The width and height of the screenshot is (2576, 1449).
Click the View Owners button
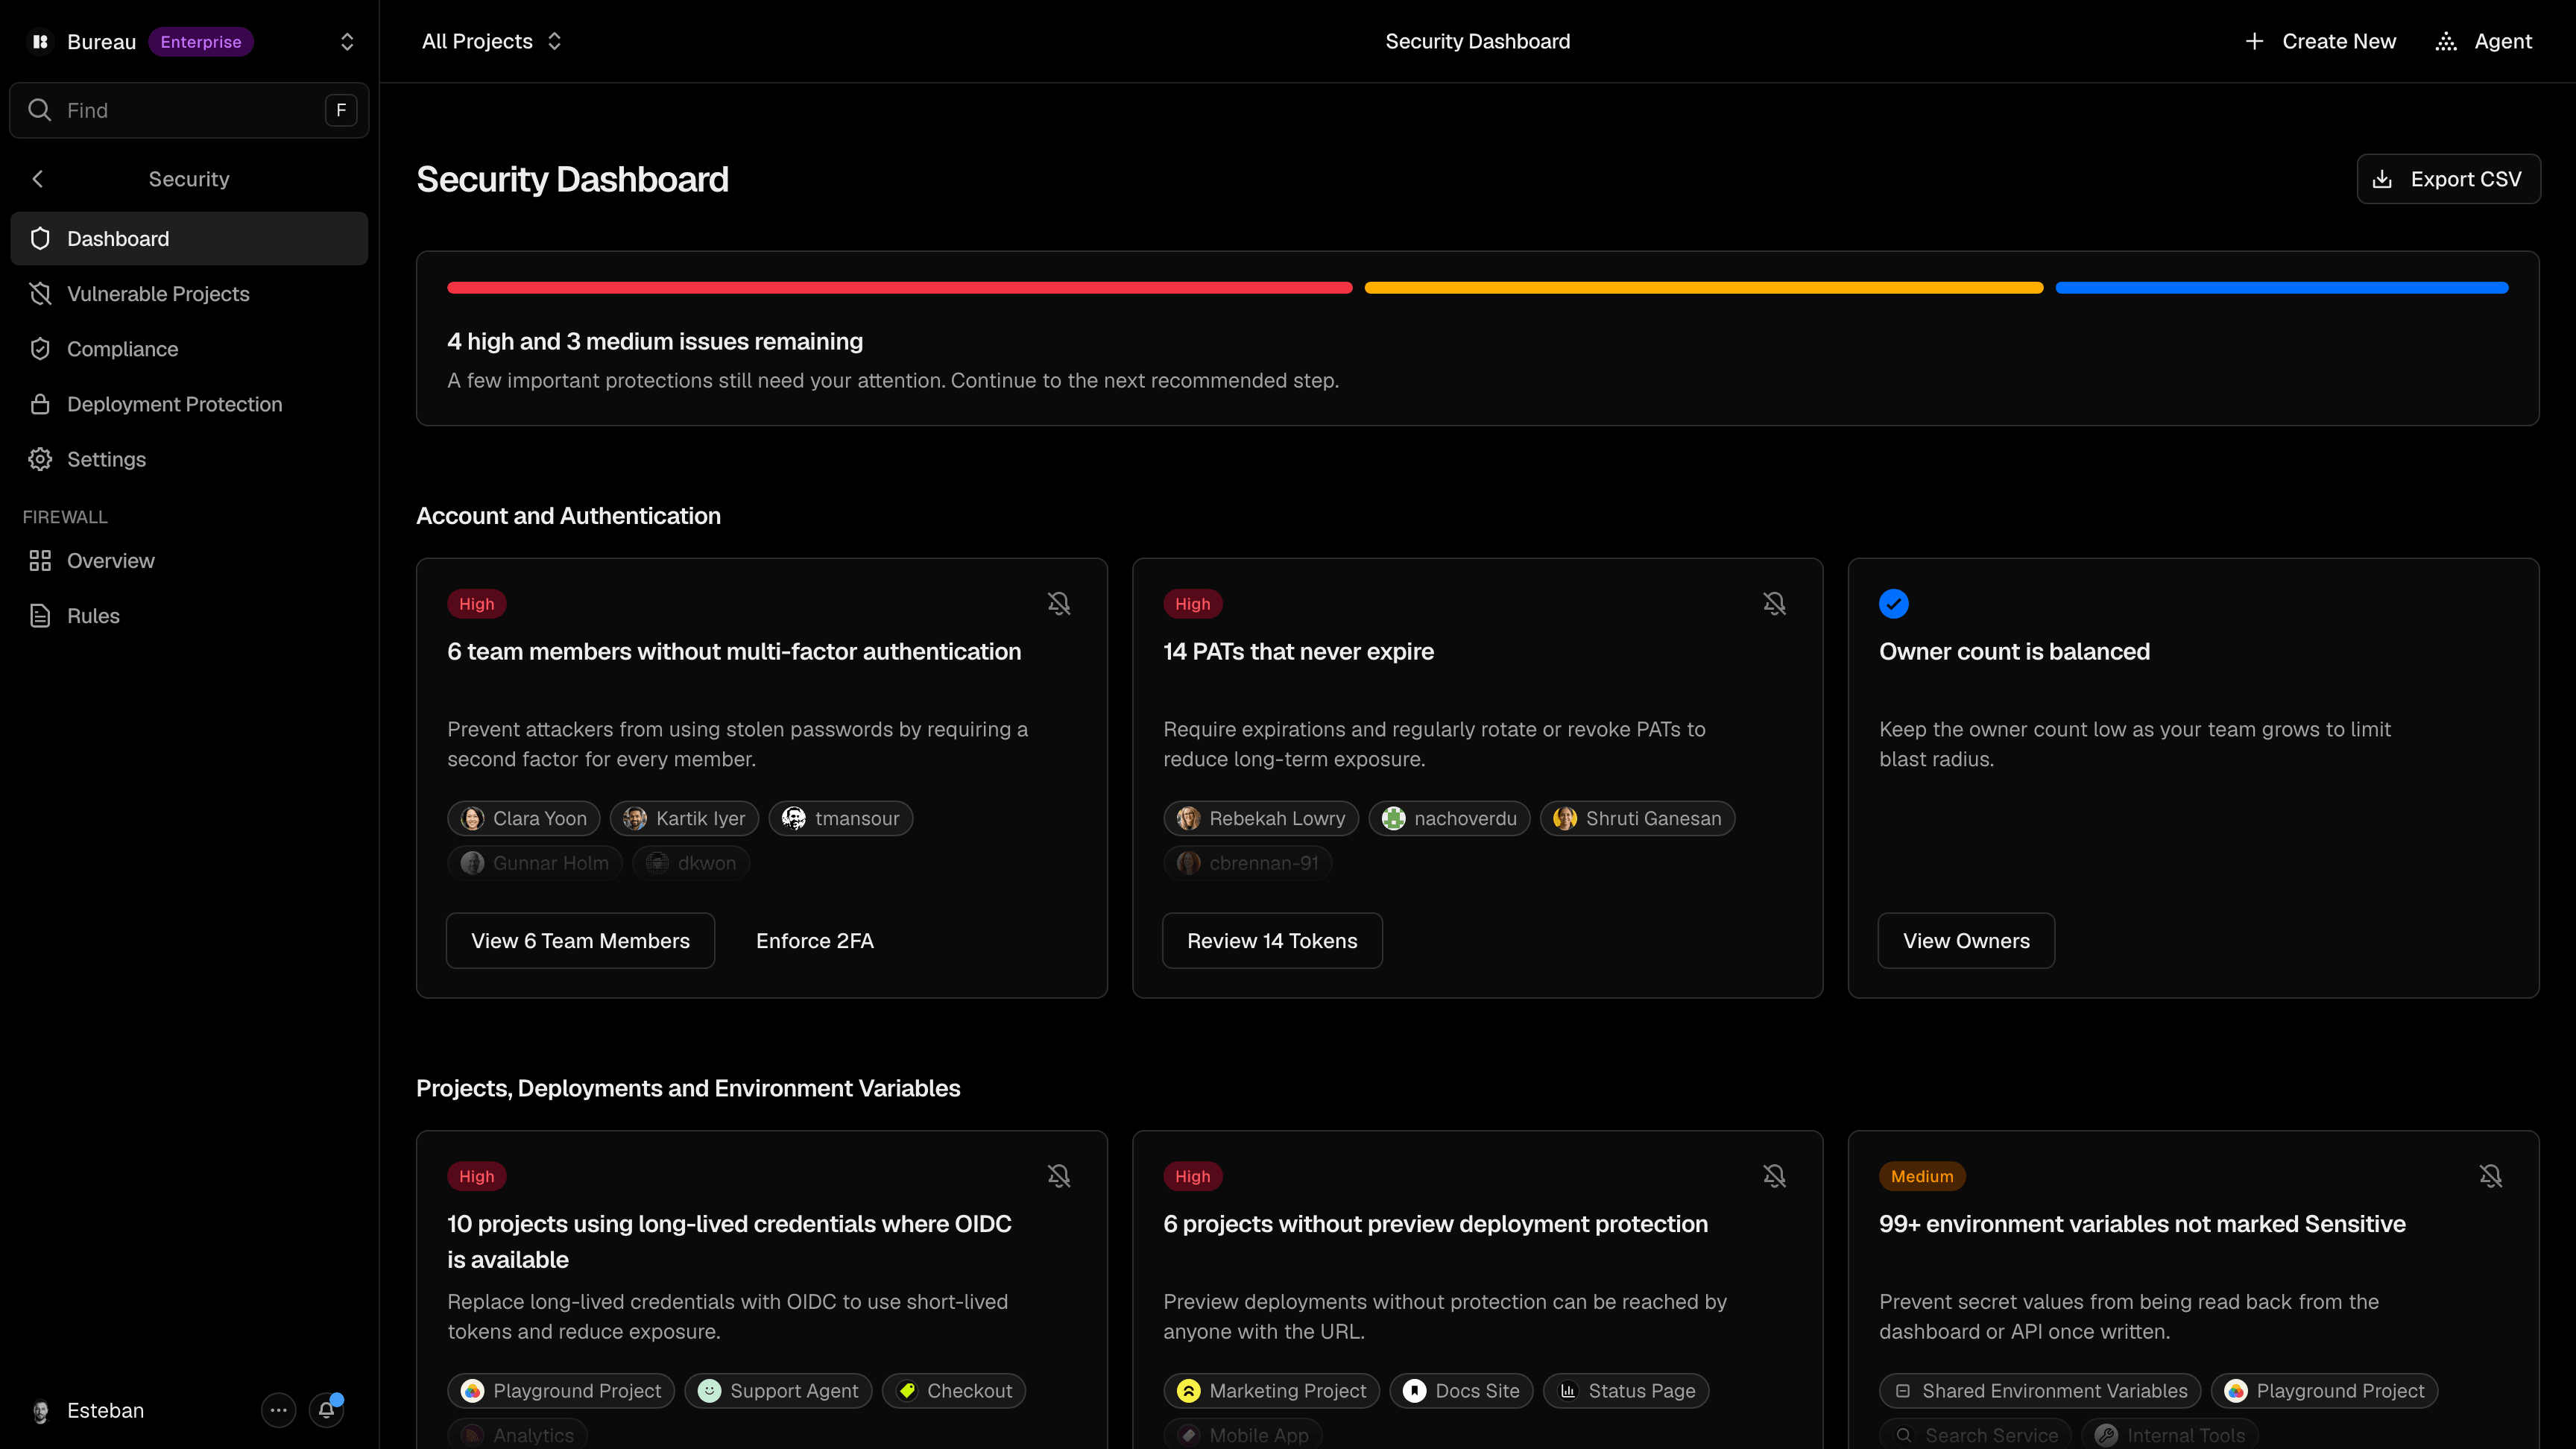click(x=1966, y=941)
